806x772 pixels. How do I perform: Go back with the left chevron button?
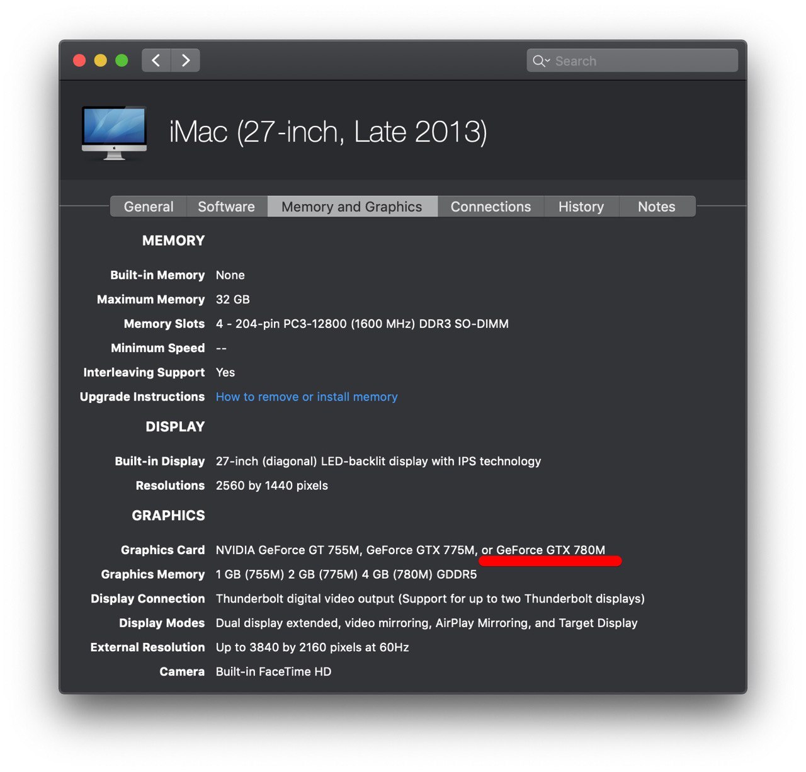point(156,60)
